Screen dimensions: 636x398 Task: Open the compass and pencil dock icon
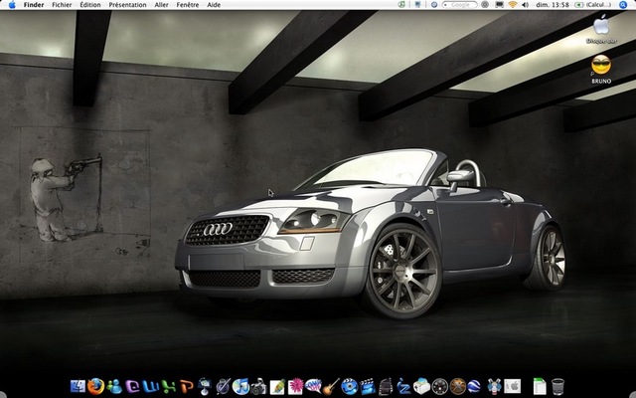click(223, 386)
